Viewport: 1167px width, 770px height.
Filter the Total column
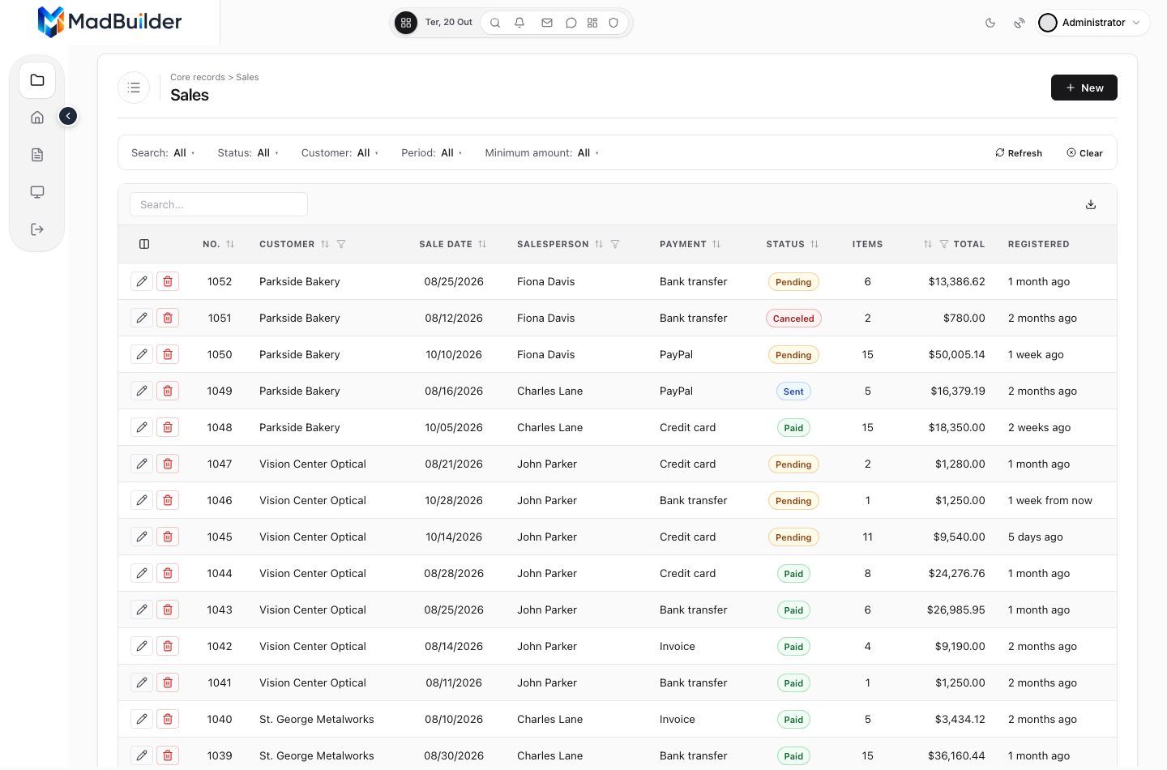944,244
